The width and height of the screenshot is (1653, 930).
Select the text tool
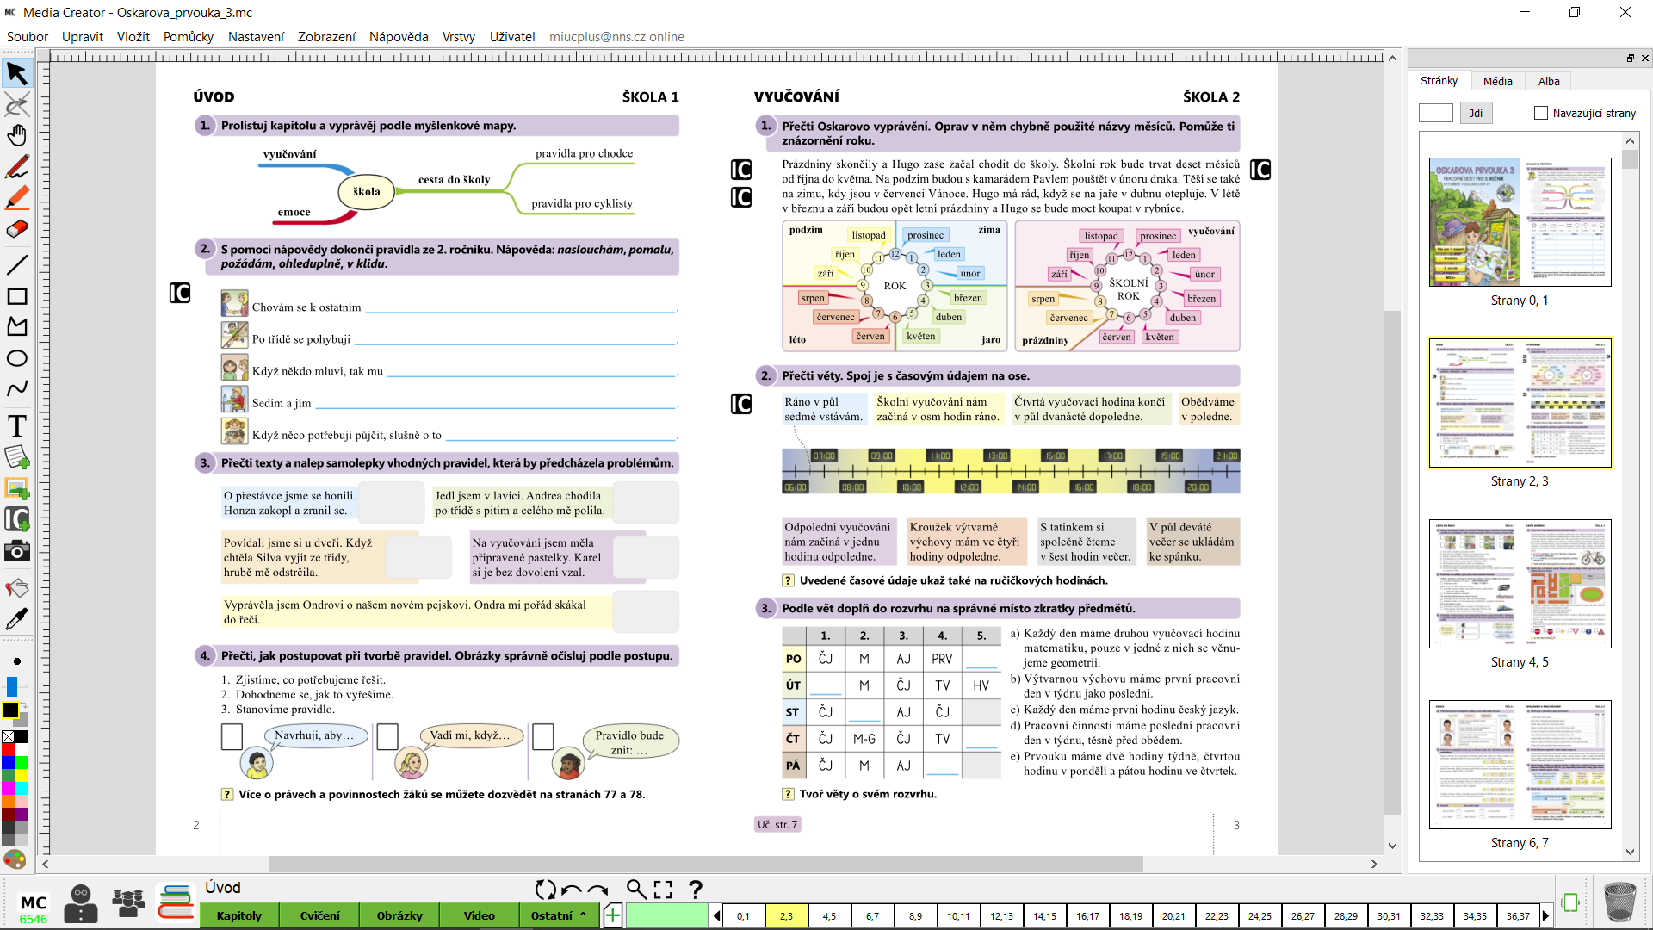coord(16,425)
